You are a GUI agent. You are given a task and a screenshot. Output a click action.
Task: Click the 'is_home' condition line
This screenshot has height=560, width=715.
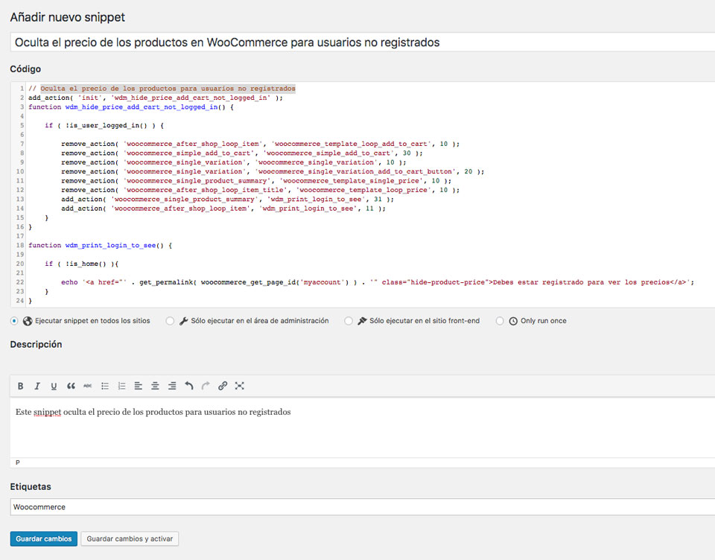click(x=82, y=264)
